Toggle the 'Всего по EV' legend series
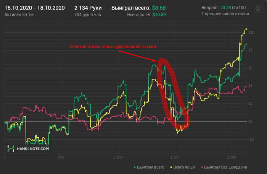Viewport: 267px width, 174px height. (183, 167)
